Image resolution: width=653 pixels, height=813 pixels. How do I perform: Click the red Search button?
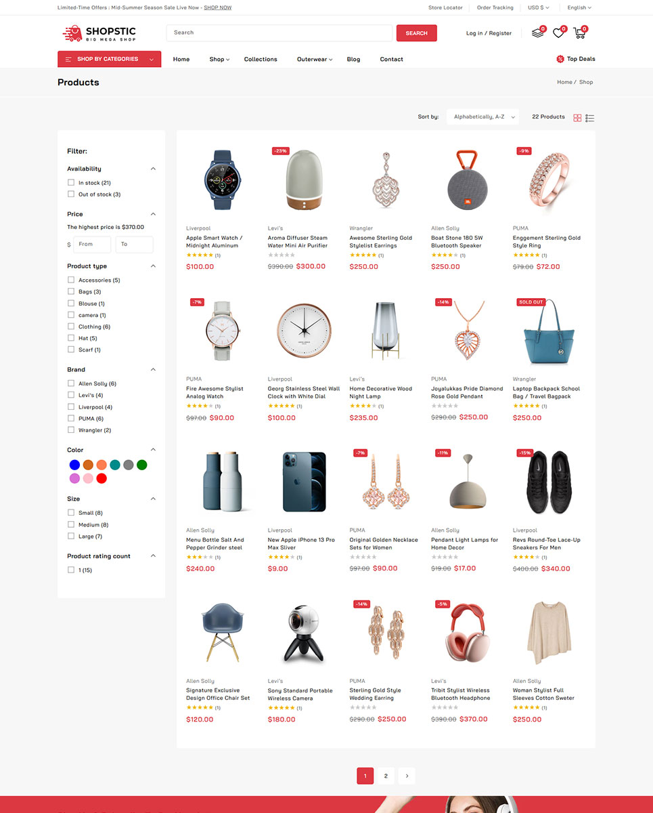pos(416,33)
